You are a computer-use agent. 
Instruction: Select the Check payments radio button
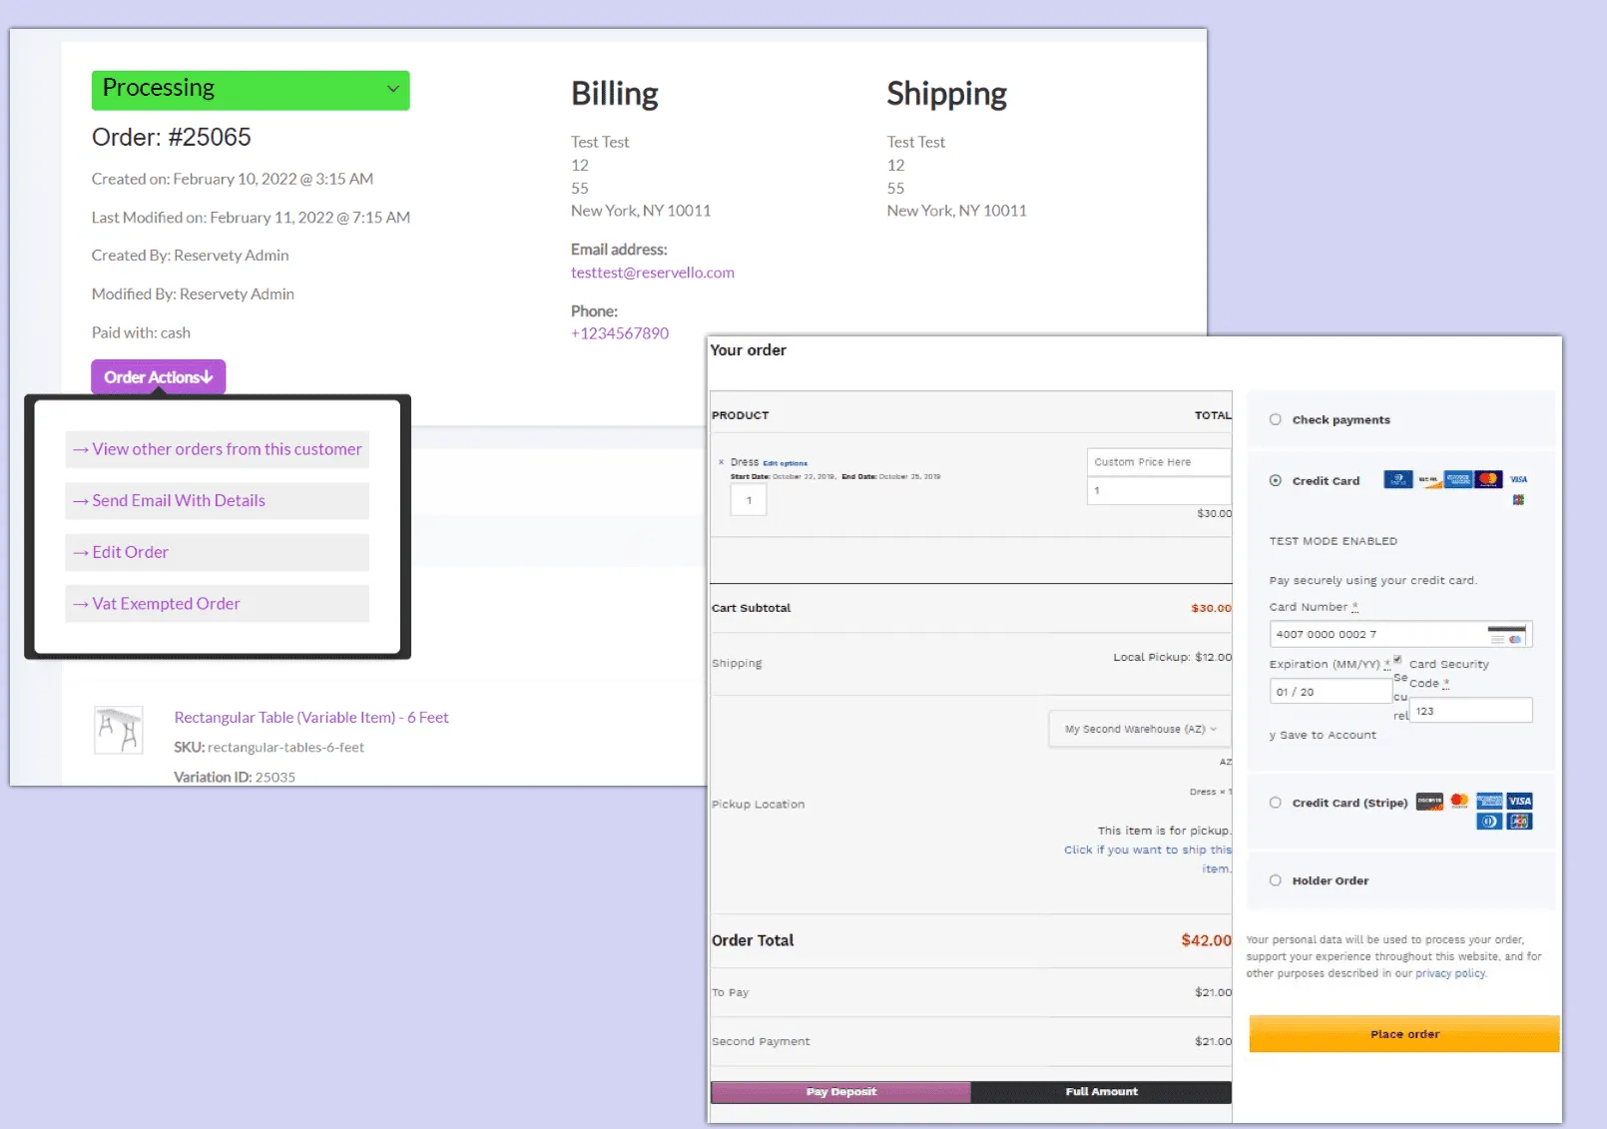click(1275, 419)
